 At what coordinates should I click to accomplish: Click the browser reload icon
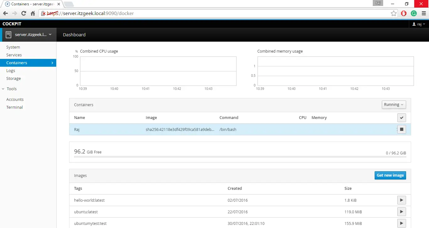coord(24,13)
